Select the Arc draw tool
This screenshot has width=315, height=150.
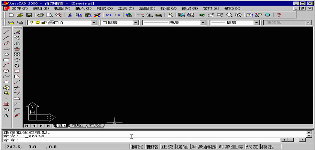click(x=6, y=66)
